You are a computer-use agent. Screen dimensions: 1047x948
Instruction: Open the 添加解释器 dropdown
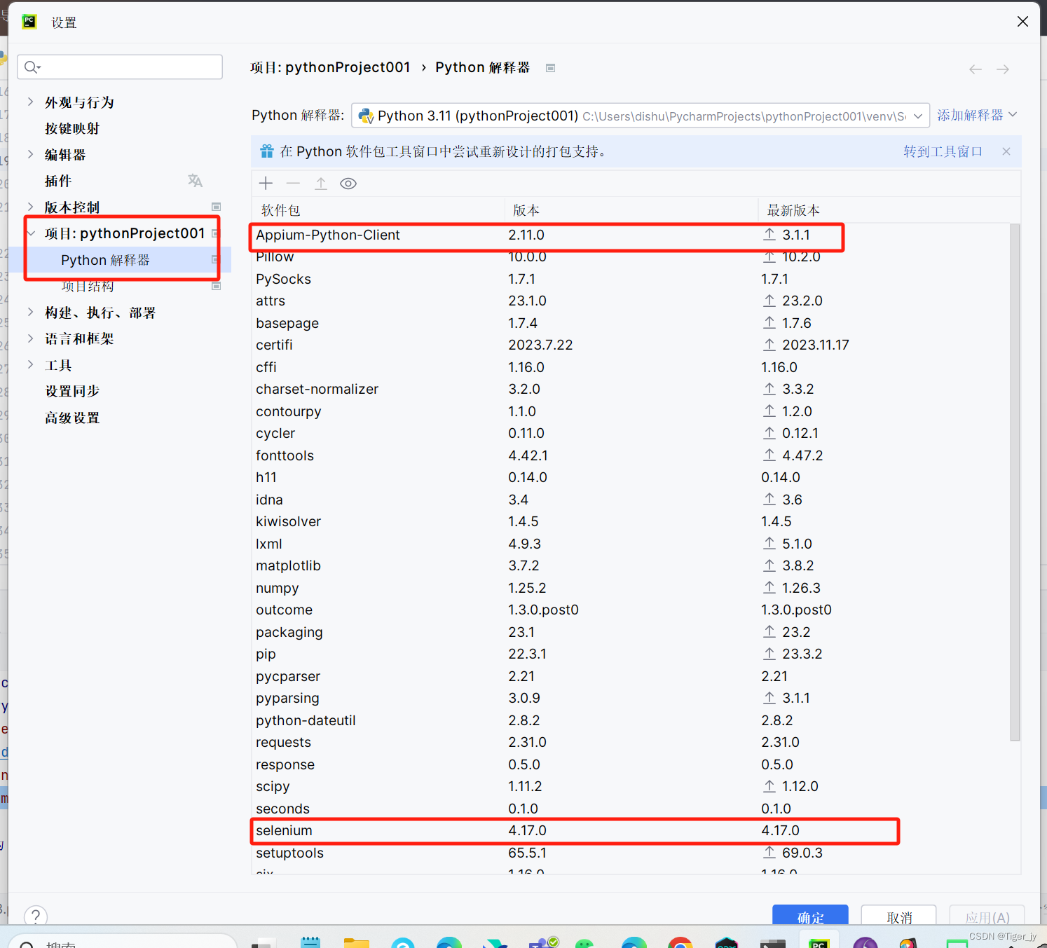pos(977,115)
